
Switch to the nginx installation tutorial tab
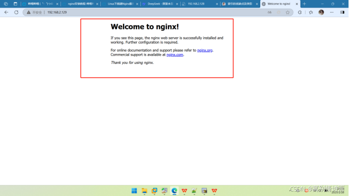pos(80,4)
